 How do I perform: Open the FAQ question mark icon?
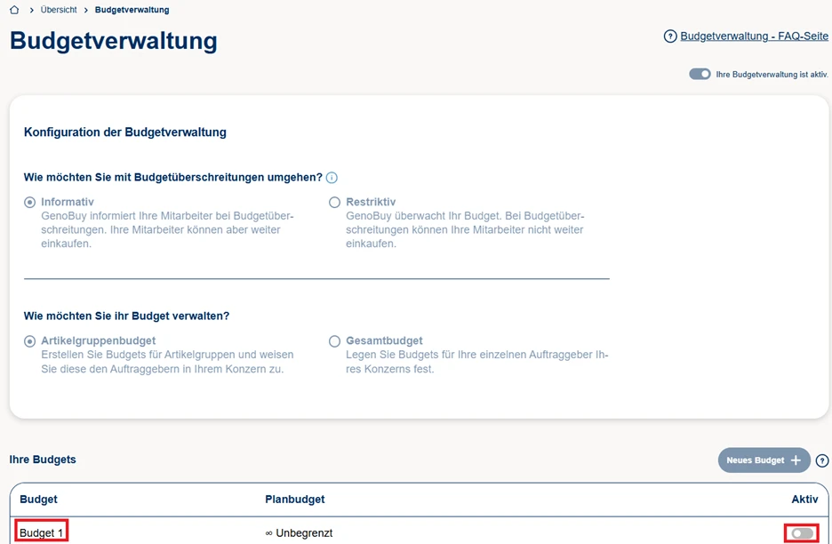point(670,36)
